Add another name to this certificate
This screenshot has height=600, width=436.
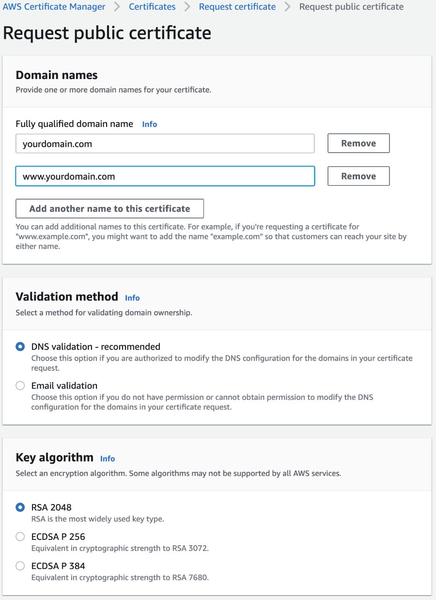(109, 209)
